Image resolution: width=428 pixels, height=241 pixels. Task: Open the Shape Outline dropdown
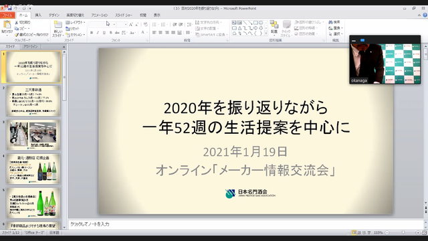pos(306,28)
